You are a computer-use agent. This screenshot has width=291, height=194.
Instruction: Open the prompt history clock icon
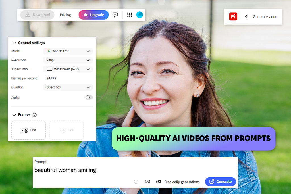coord(136,182)
